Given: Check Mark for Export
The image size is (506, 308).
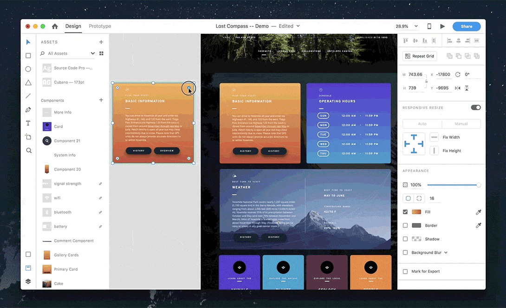Looking at the screenshot, I should (405, 271).
